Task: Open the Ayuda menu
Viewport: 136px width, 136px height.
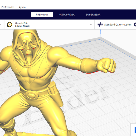Action: coord(22,7)
